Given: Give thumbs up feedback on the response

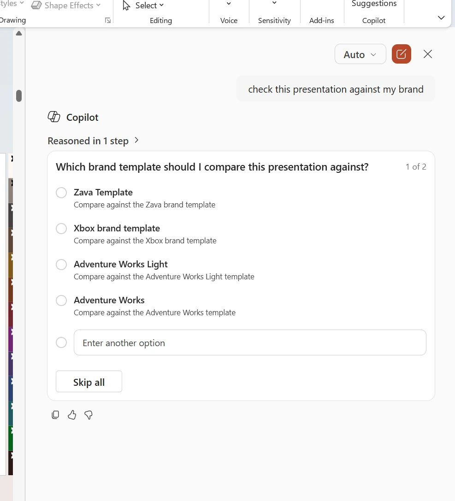Looking at the screenshot, I should 72,415.
